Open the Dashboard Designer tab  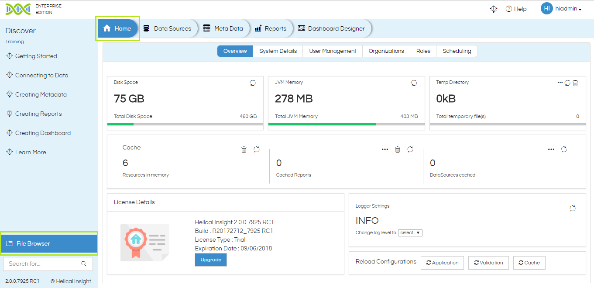click(x=332, y=28)
